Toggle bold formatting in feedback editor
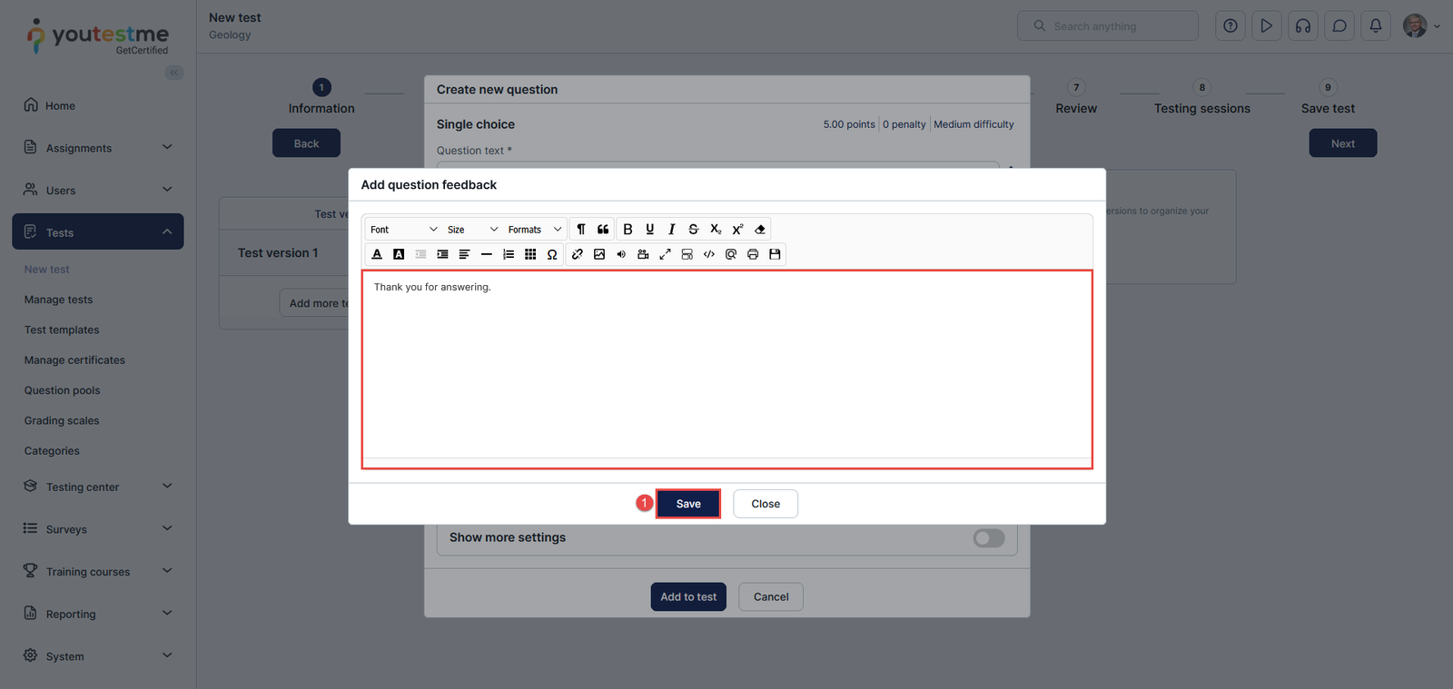Image resolution: width=1453 pixels, height=689 pixels. point(628,230)
